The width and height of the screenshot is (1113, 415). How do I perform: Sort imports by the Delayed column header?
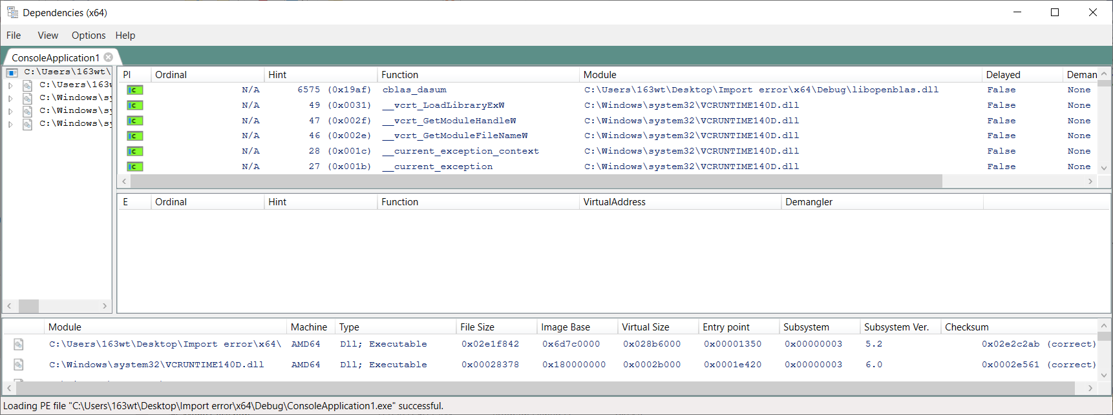(1022, 75)
